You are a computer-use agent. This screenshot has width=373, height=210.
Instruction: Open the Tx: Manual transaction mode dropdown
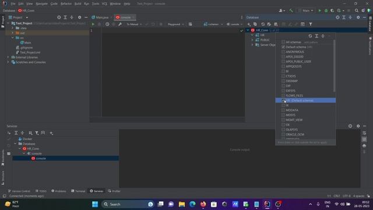[134, 24]
